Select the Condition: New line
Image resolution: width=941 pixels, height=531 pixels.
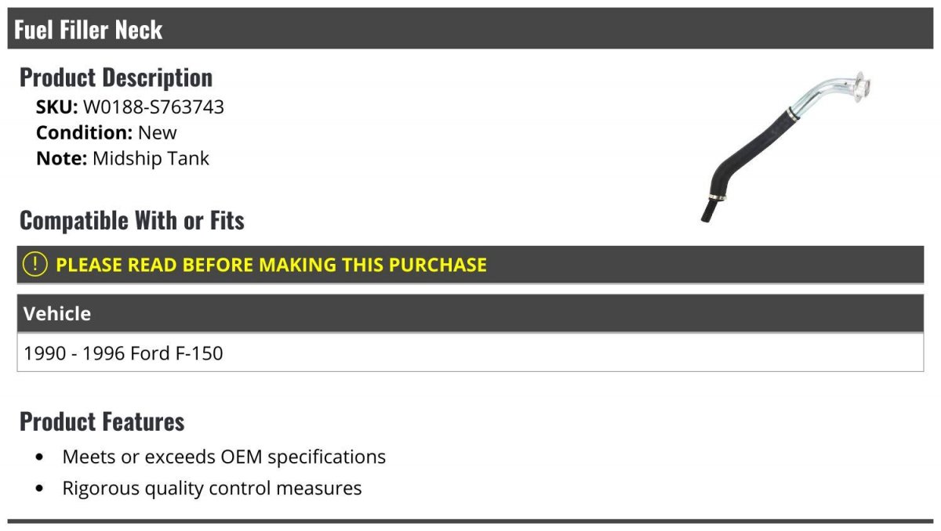107,132
